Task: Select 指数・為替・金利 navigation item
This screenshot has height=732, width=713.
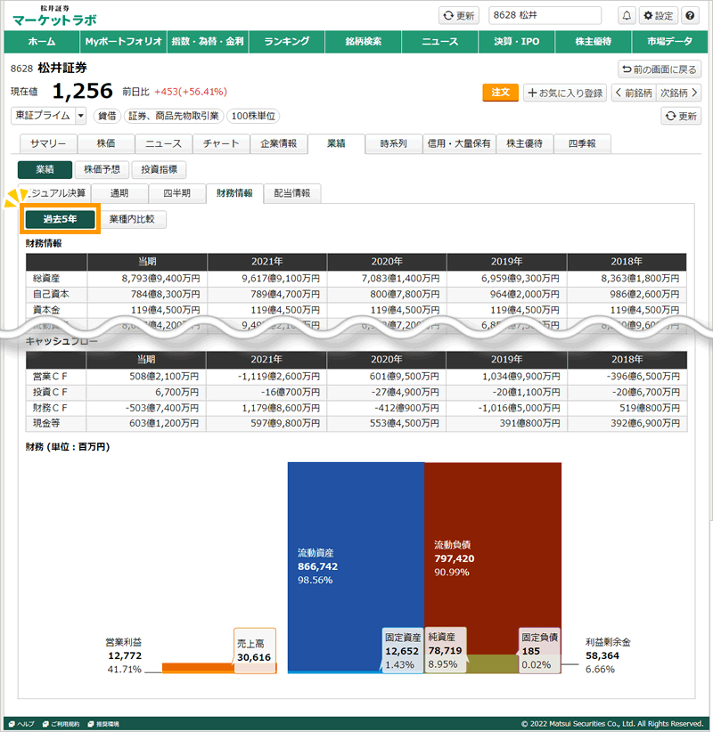Action: tap(208, 42)
